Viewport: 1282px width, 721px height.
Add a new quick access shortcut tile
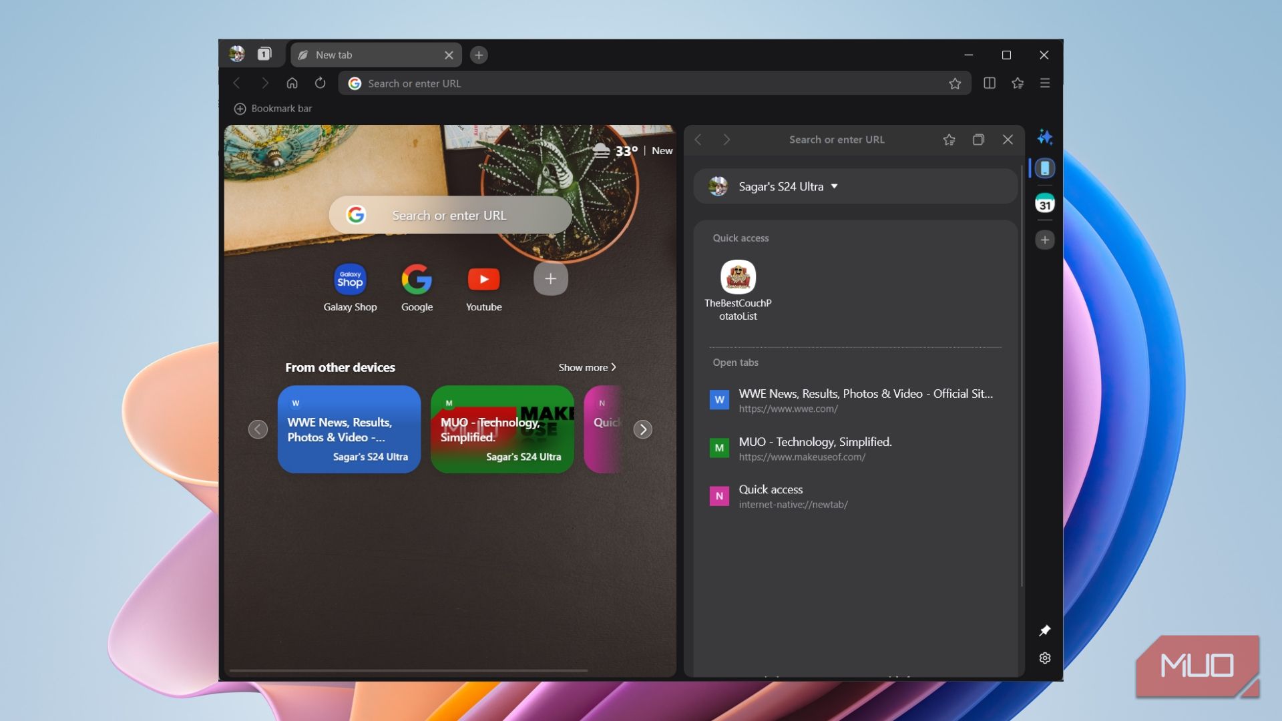550,278
